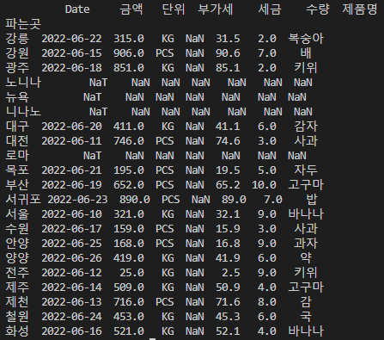The height and width of the screenshot is (340, 384).
Task: Click the amount 411.0
Action: pyautogui.click(x=129, y=127)
